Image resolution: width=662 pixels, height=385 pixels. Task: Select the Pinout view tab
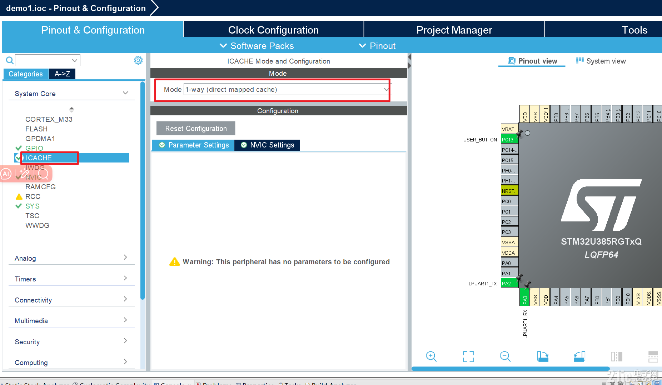click(532, 61)
